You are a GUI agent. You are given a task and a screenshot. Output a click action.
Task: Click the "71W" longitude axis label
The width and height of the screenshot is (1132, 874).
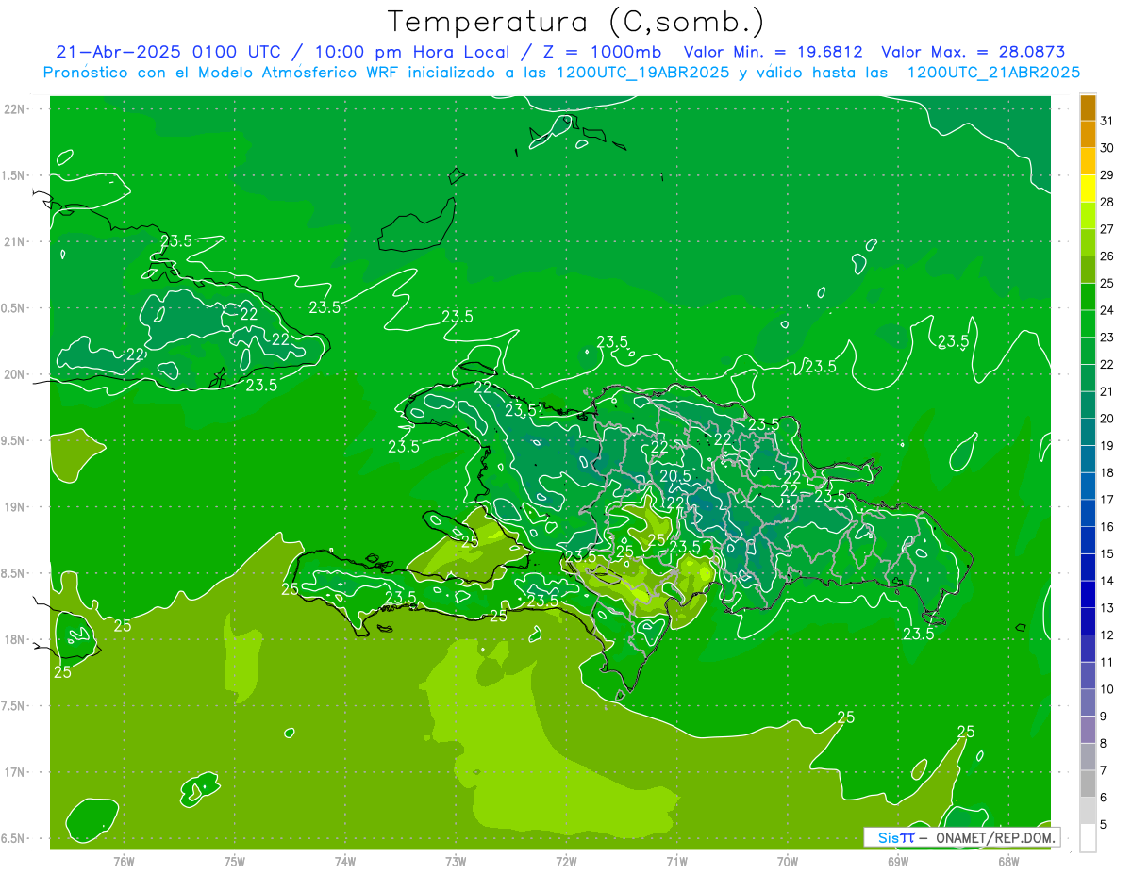pyautogui.click(x=676, y=862)
